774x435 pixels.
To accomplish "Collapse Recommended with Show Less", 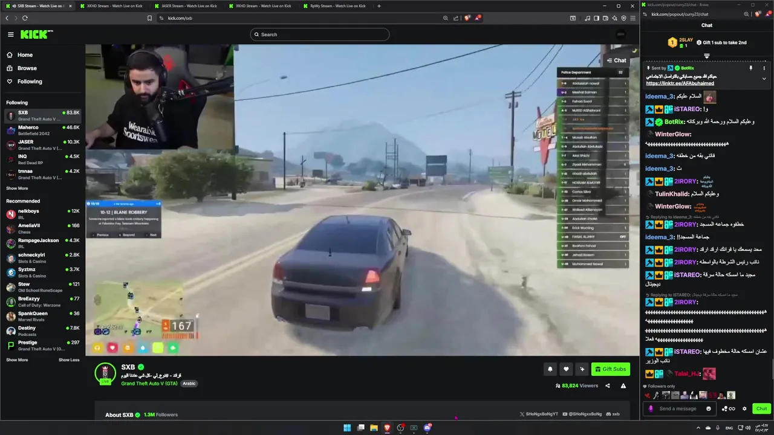I will pos(69,359).
